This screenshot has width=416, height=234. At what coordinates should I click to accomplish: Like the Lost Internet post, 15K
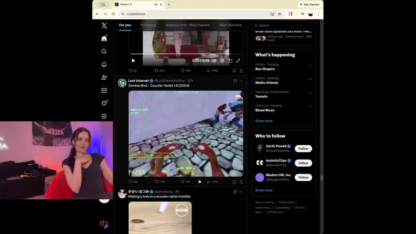pos(186,182)
